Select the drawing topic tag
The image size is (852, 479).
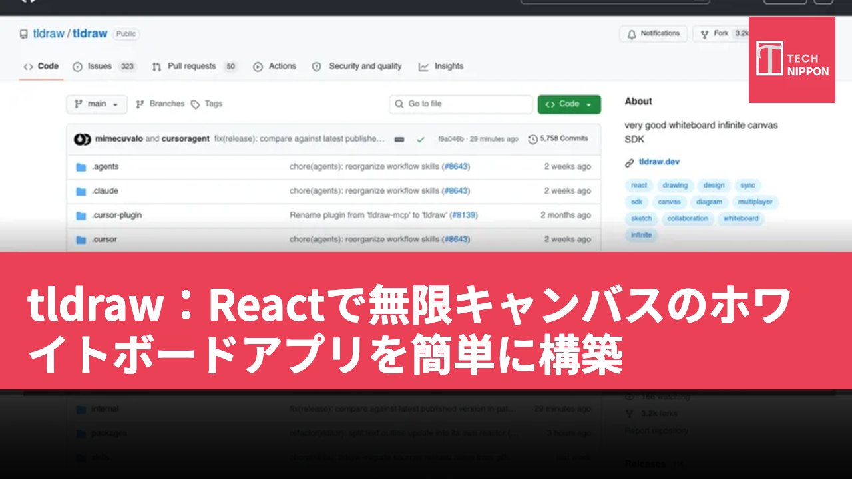click(x=675, y=186)
